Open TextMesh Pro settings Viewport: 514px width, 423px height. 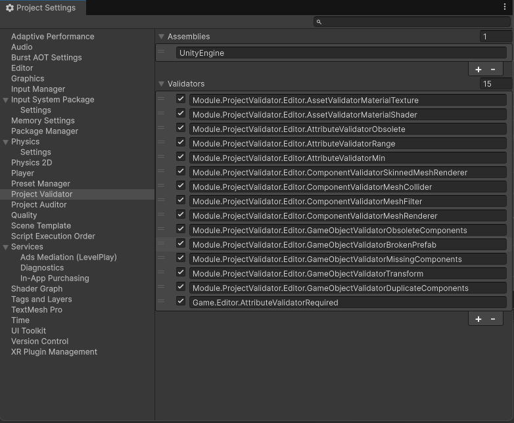pyautogui.click(x=36, y=310)
